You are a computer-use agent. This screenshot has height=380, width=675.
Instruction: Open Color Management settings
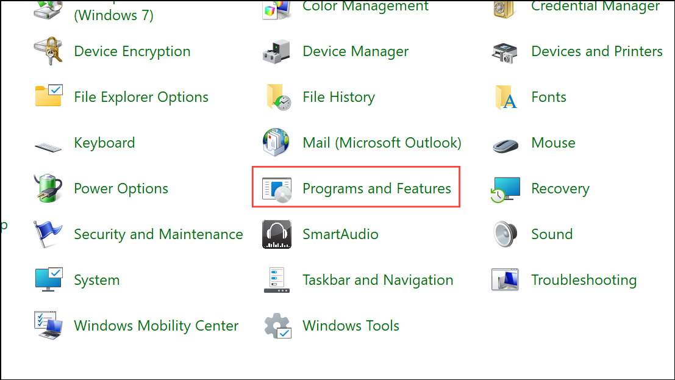[365, 7]
